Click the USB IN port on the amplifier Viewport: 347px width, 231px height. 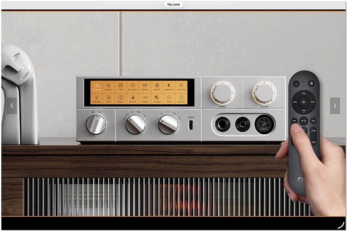pyautogui.click(x=191, y=125)
